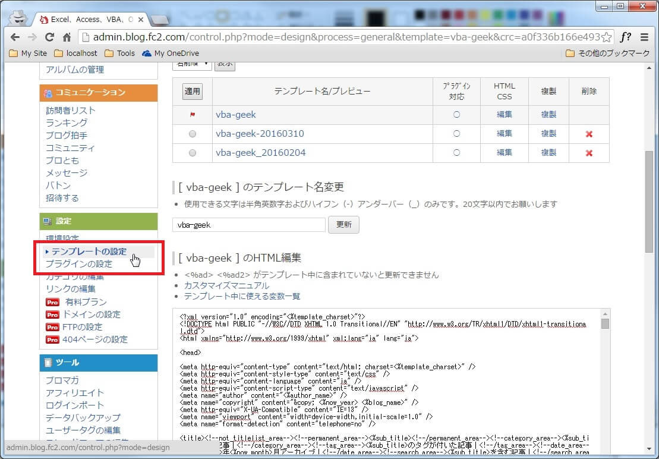Select the vba-geek_20160204 radio button
Image resolution: width=659 pixels, height=459 pixels.
(x=192, y=153)
